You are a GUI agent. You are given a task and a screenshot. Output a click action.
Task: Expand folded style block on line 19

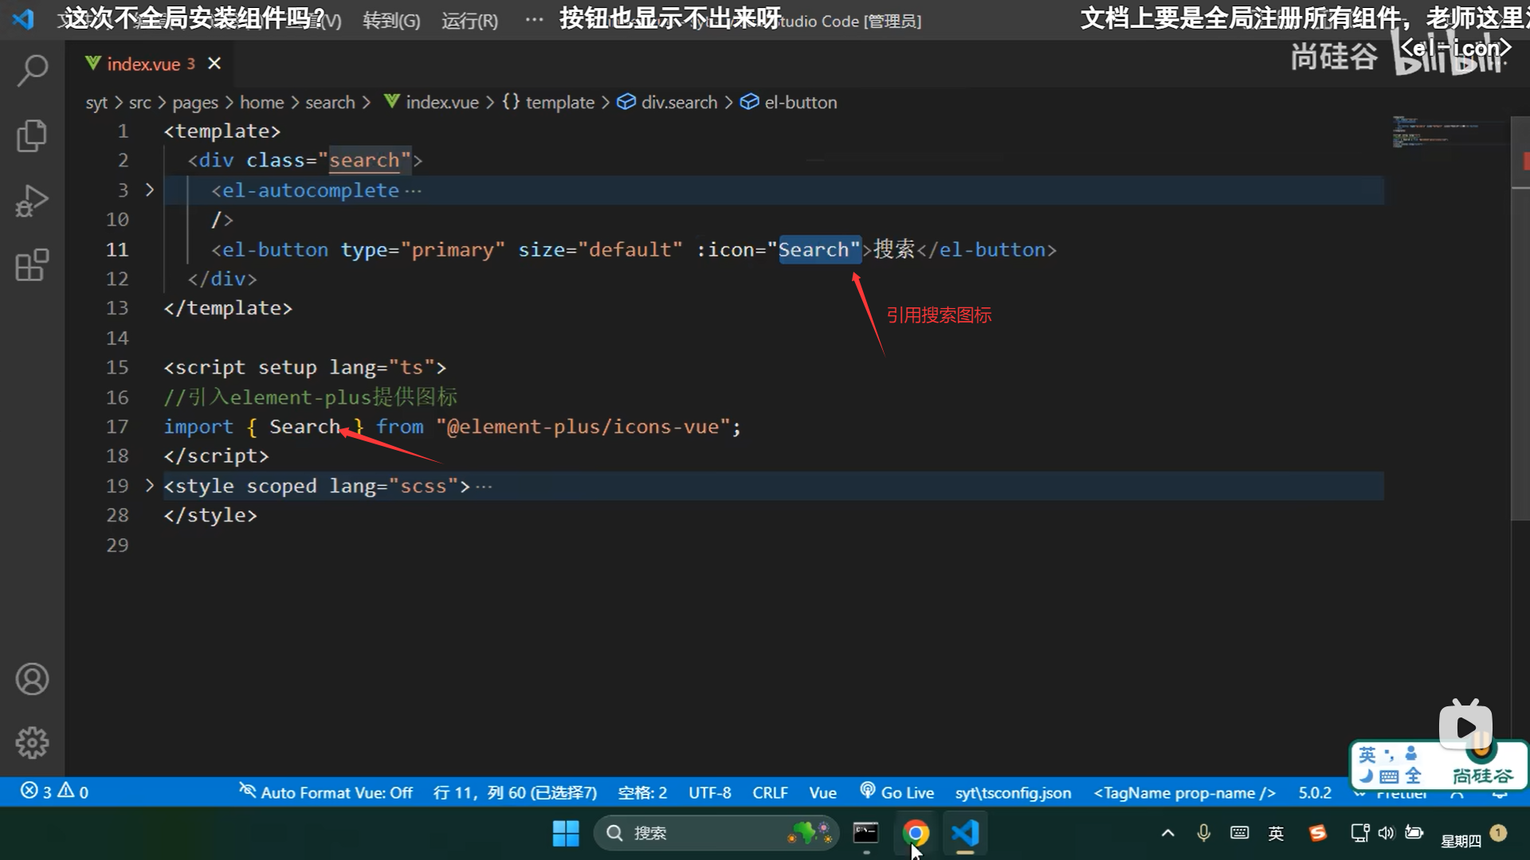(x=149, y=486)
